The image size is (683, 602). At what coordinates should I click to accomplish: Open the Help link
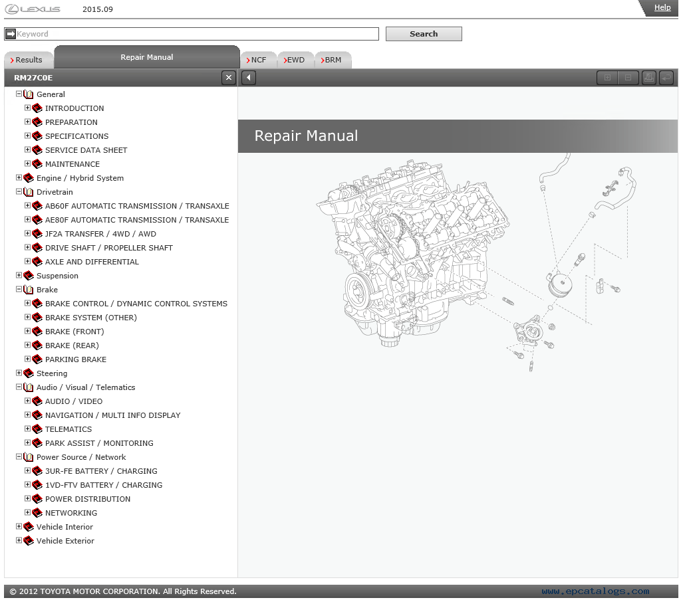(x=662, y=7)
